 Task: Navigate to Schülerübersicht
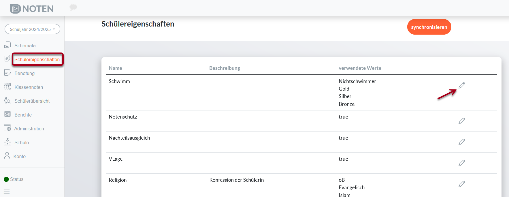point(32,101)
